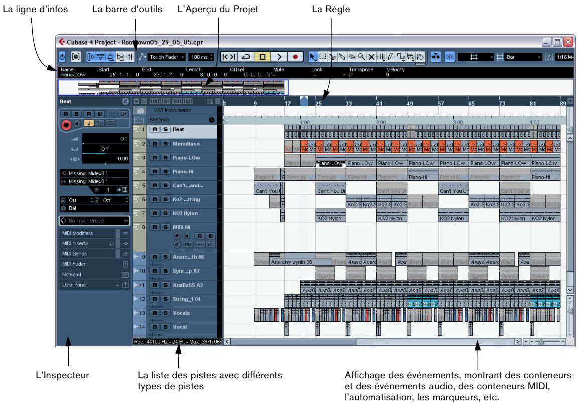Select the Range Selection tool
Viewport: 579px width, 406px height.
coord(323,57)
